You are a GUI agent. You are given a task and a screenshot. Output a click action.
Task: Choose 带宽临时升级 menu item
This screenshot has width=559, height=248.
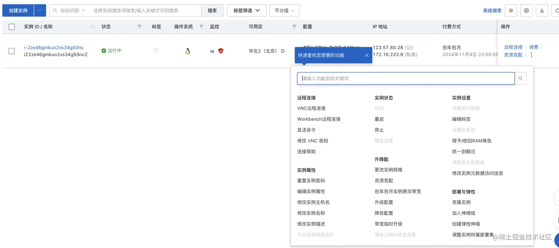tap(389, 224)
